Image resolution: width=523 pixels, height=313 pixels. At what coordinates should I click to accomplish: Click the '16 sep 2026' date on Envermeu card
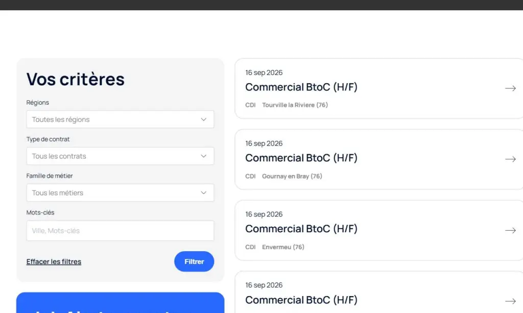(x=264, y=214)
